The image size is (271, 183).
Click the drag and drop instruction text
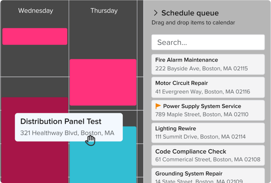coord(193,23)
